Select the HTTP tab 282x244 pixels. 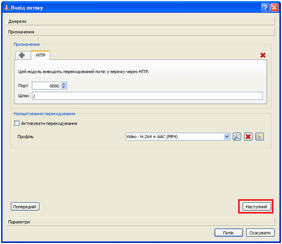click(x=41, y=55)
